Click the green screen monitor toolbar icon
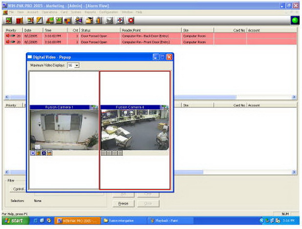Screen dimensions: 302x229 click(x=59, y=21)
